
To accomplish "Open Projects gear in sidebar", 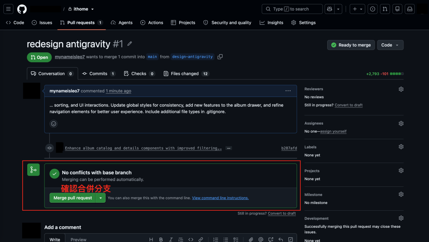I will 401,171.
